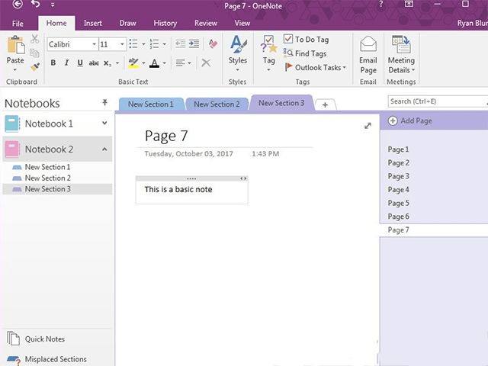The image size is (488, 366).
Task: Open the File menu
Action: [x=18, y=24]
